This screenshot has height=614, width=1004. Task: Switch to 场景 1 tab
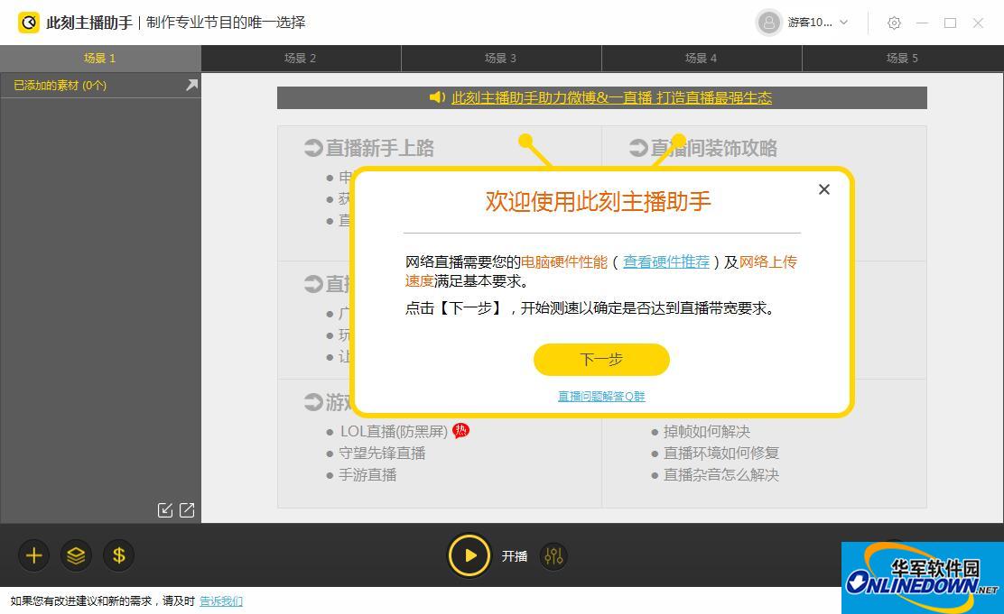tap(100, 59)
